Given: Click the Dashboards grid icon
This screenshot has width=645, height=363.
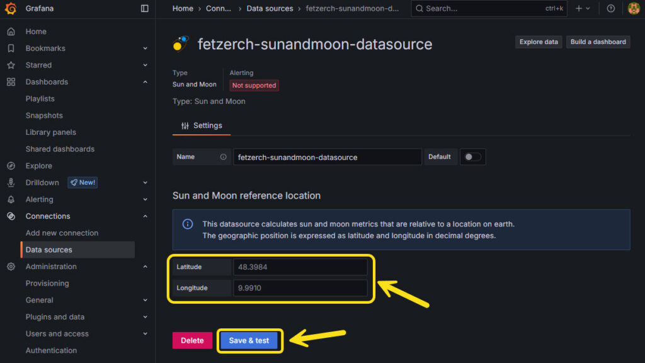Looking at the screenshot, I should click(x=11, y=82).
